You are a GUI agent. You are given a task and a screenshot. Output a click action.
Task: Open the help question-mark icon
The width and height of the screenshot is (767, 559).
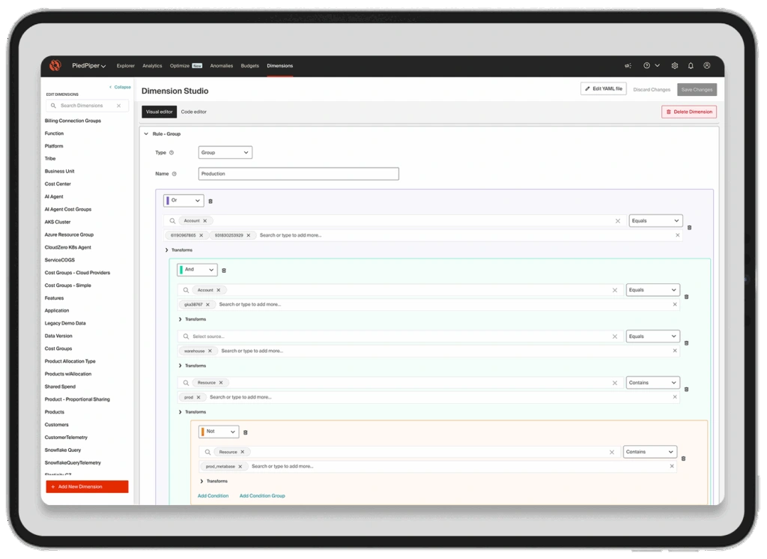click(x=646, y=65)
